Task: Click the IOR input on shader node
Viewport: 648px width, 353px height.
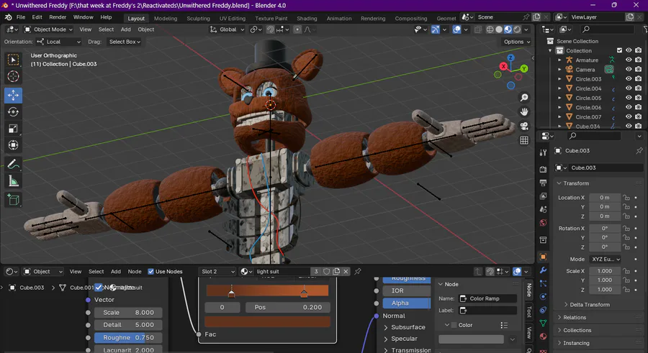Action: (x=406, y=290)
